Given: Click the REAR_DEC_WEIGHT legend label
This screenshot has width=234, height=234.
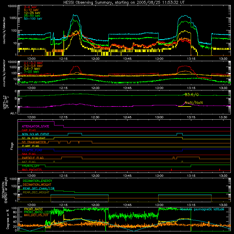Looking at the screenshot, I should [36, 192].
